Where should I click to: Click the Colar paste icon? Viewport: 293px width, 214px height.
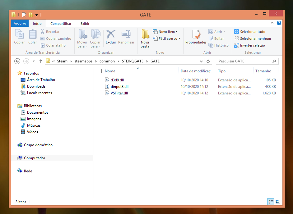33,34
